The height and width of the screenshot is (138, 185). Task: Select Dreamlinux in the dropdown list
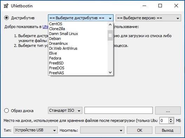tap(78, 43)
